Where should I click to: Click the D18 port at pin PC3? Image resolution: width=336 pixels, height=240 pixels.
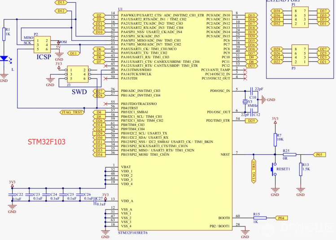(251, 28)
